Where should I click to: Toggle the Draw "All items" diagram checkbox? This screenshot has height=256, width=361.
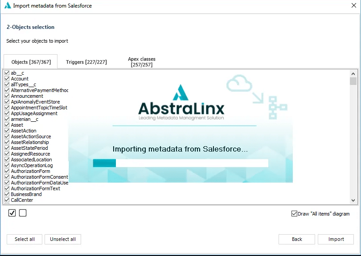(x=294, y=214)
